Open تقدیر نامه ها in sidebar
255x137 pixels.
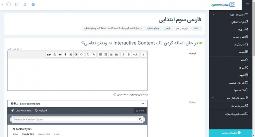pyautogui.click(x=240, y=37)
